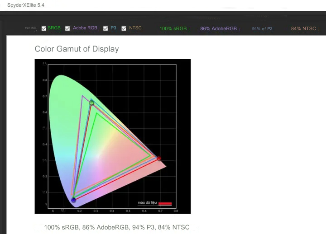
Task: Click the SpyderXElite 5.4 window title
Action: pyautogui.click(x=26, y=5)
